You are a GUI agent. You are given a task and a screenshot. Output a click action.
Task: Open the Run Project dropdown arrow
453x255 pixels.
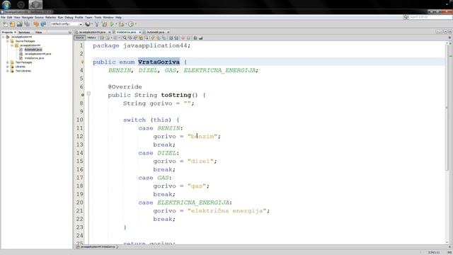[x=116, y=24]
